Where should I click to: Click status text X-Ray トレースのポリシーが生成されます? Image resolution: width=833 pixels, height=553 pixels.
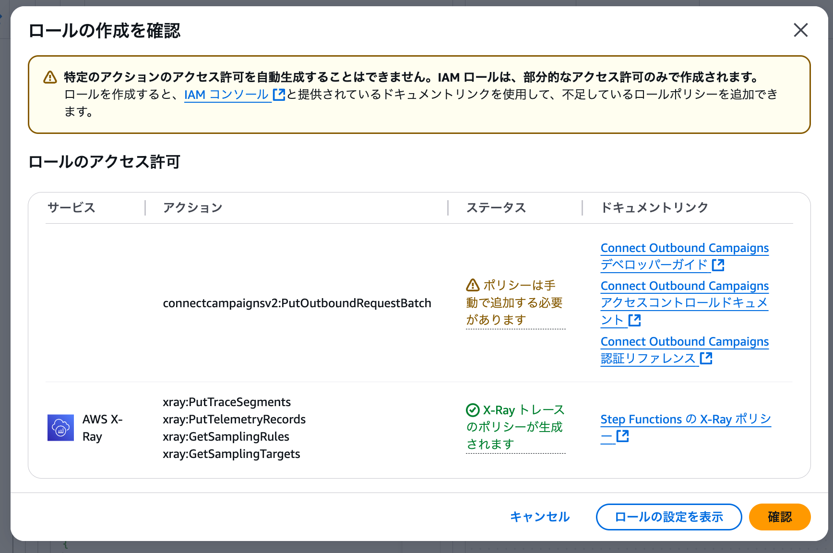(516, 427)
